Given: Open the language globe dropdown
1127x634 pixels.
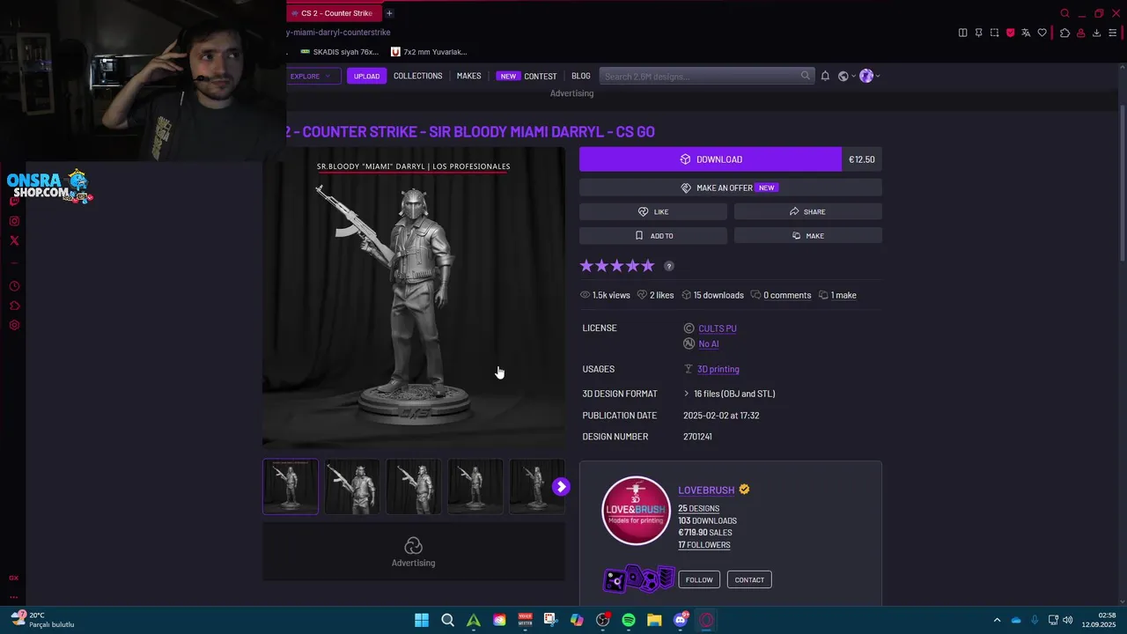Looking at the screenshot, I should (845, 76).
